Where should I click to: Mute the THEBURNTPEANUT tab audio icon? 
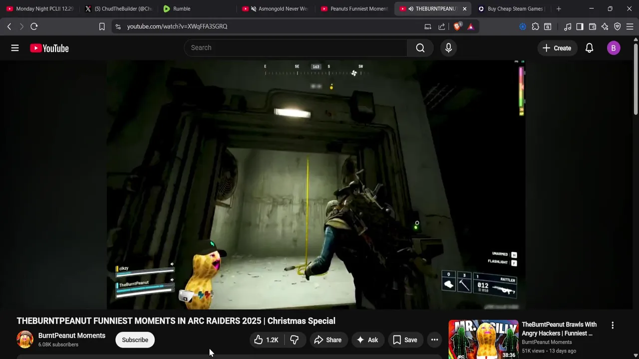(x=411, y=8)
